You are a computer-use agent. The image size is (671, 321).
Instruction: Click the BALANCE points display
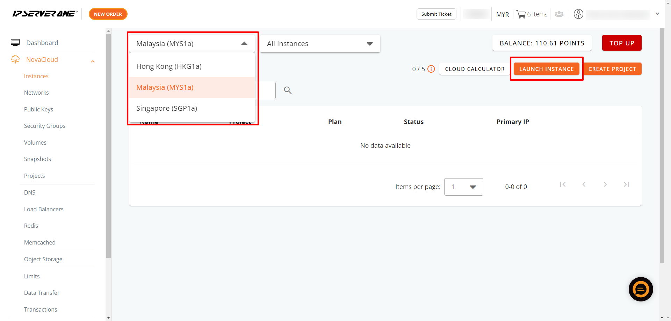click(542, 43)
